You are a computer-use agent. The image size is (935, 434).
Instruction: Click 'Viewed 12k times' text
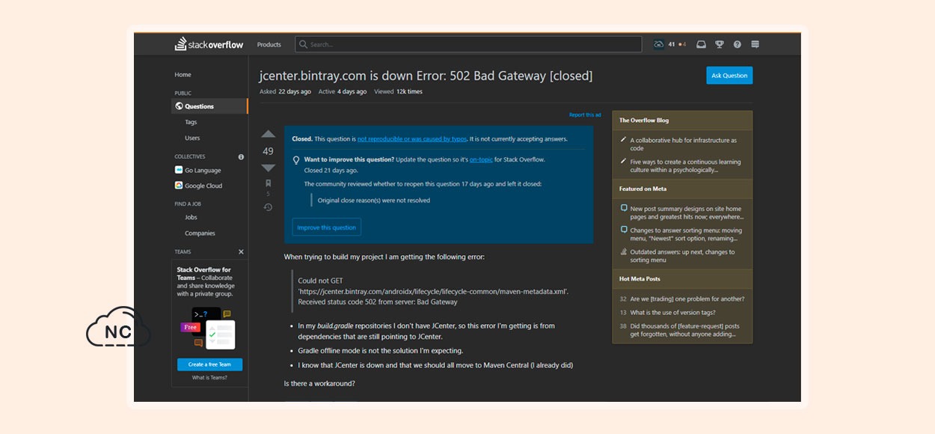point(398,92)
